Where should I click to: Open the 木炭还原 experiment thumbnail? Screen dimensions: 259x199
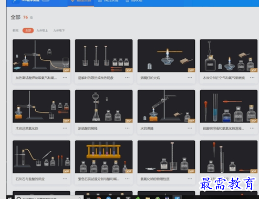(41, 106)
